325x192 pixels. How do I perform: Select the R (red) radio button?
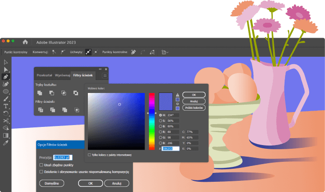pyautogui.click(x=161, y=132)
